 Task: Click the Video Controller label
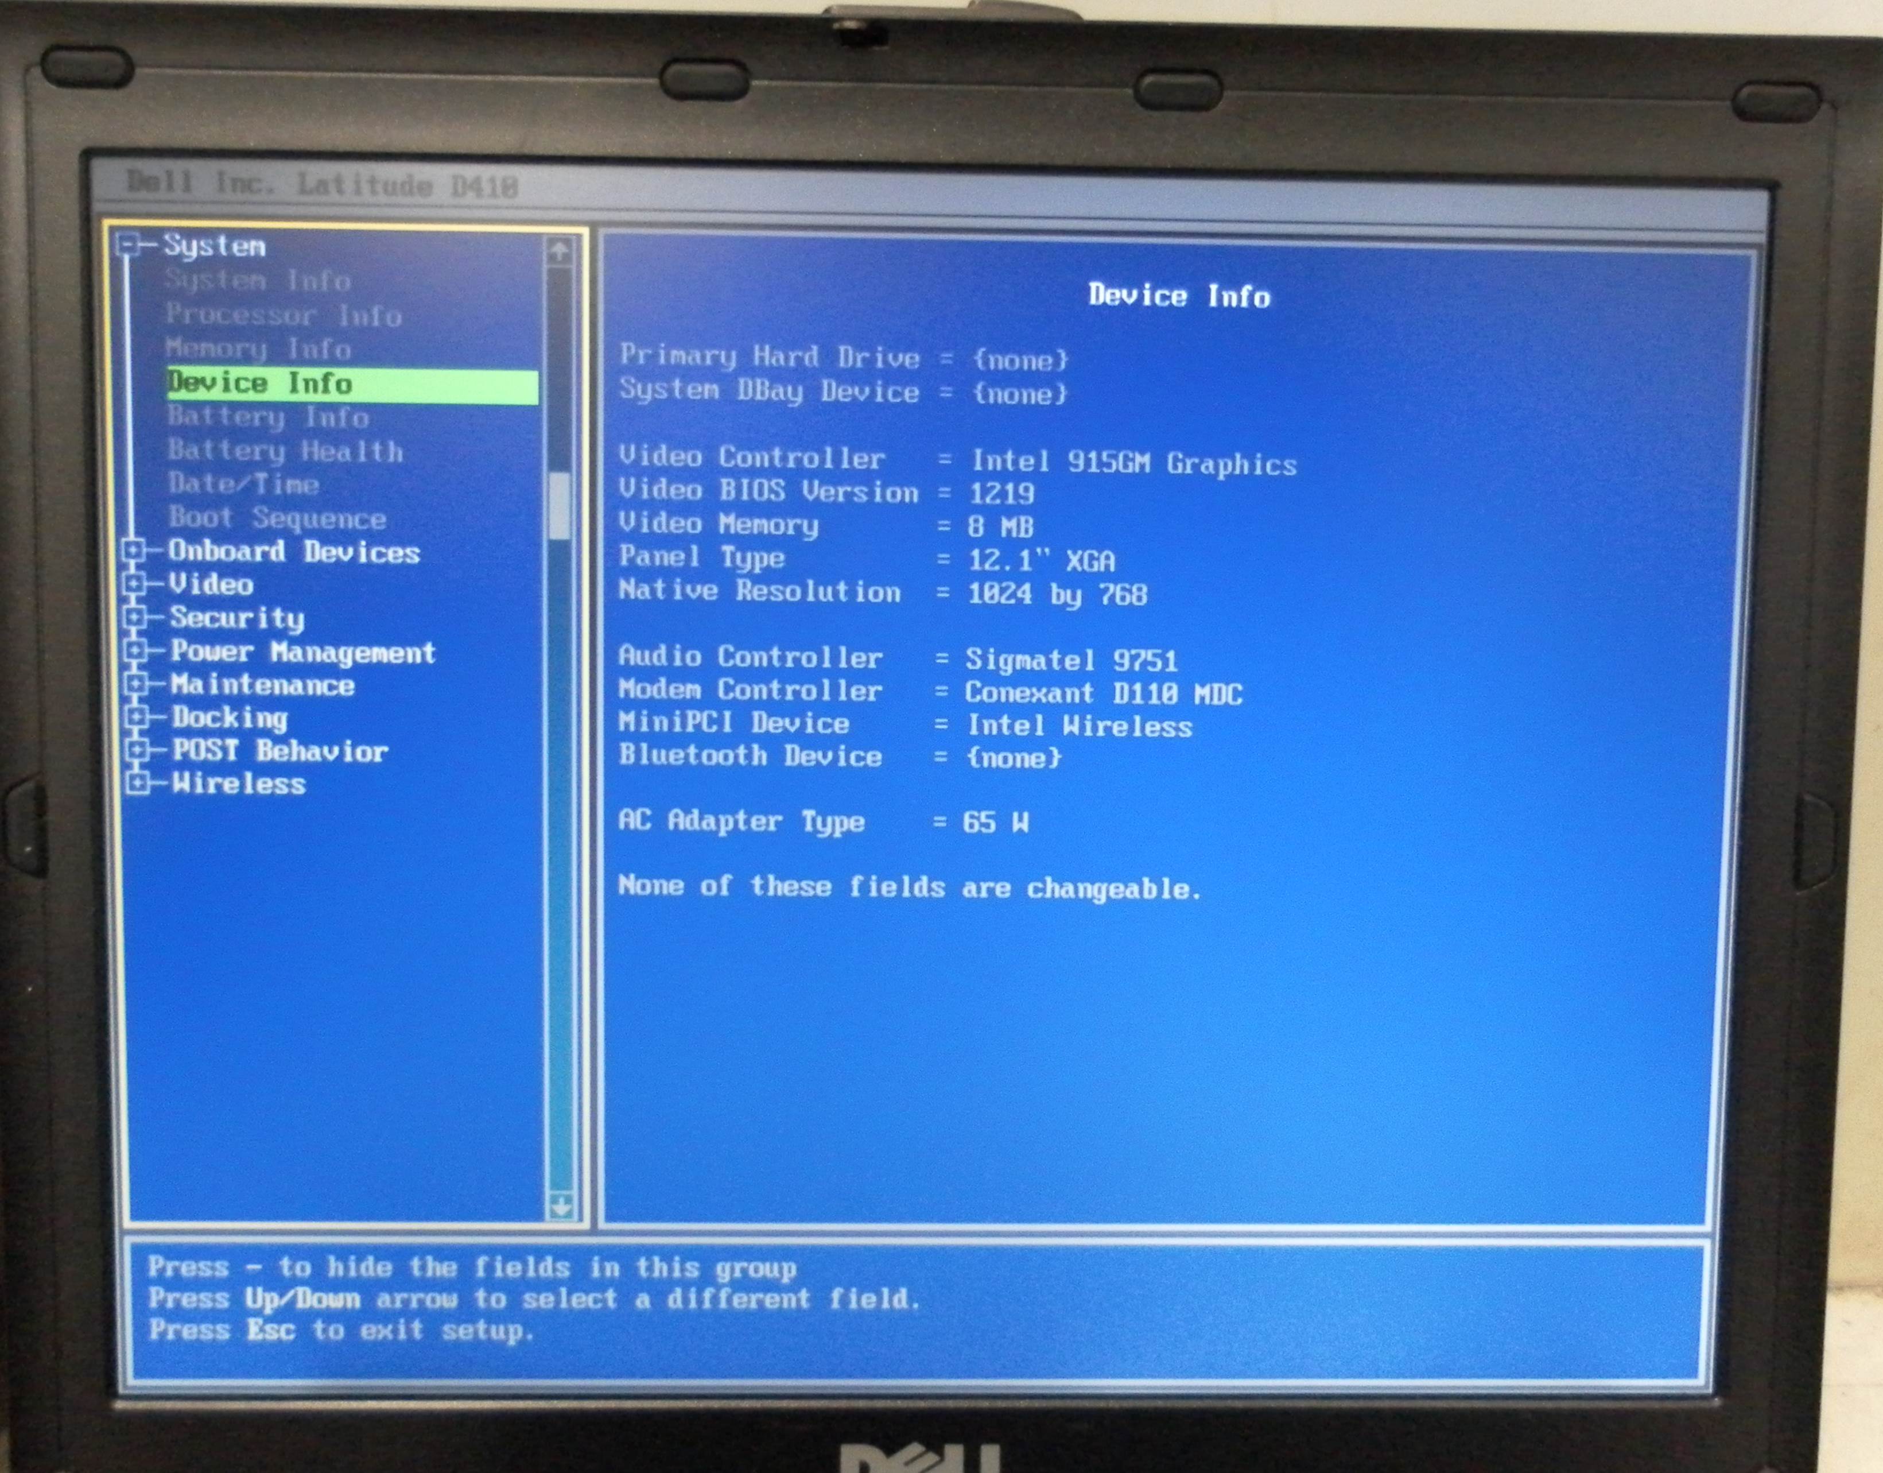click(752, 458)
